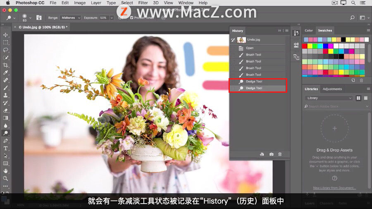This screenshot has height=209, width=372.
Task: Select the last Dodge Tool history state
Action: [258, 88]
